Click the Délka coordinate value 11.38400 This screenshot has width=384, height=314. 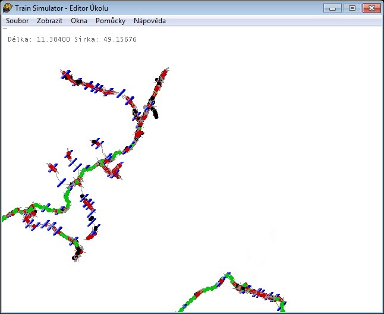tap(53, 39)
